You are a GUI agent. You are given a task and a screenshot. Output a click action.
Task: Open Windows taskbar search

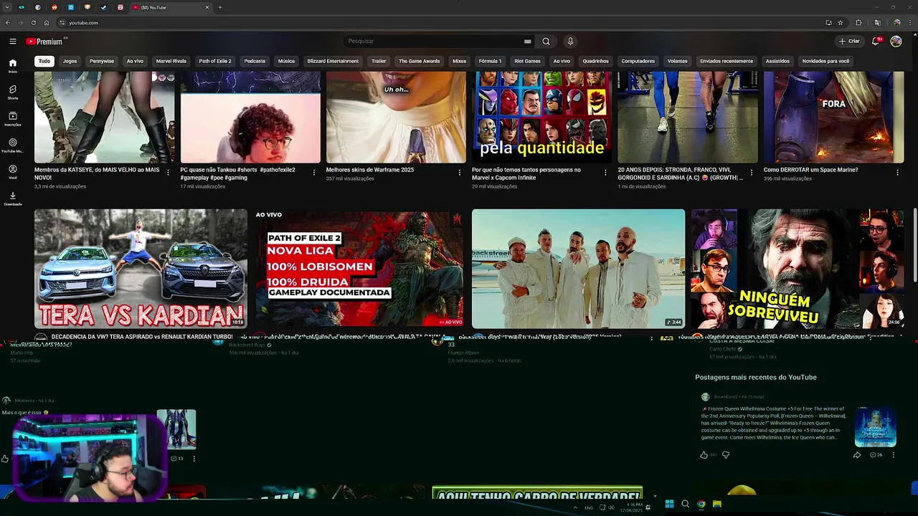tap(685, 505)
